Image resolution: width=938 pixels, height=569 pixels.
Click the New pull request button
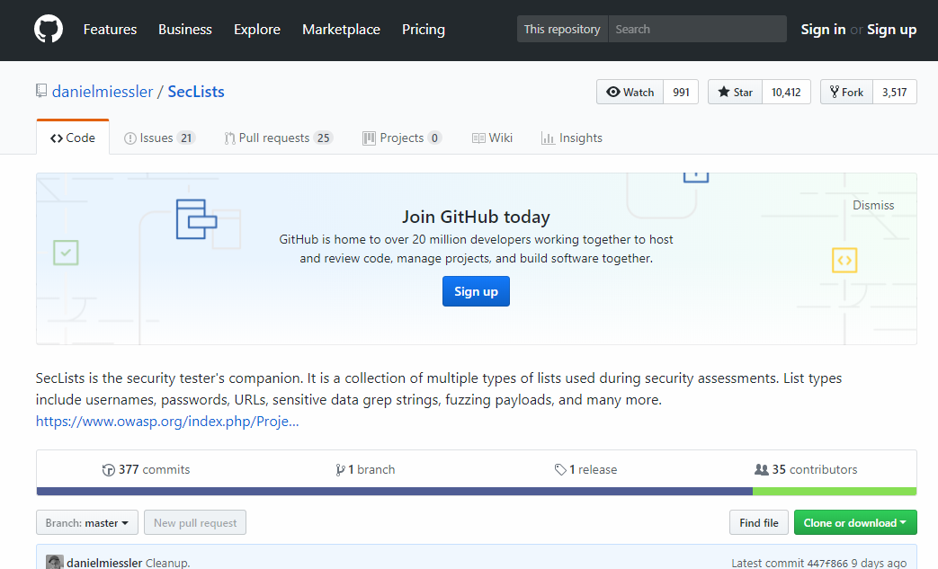[x=195, y=522]
